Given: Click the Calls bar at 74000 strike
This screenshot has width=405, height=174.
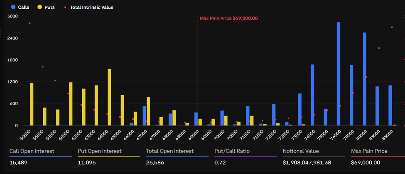Looking at the screenshot, I should (x=312, y=95).
